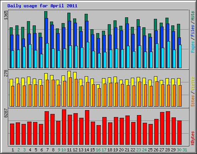Screen dimensions: 197x154
Task: Click the "Daily usage for April 2011" title
Action: [x=42, y=6]
